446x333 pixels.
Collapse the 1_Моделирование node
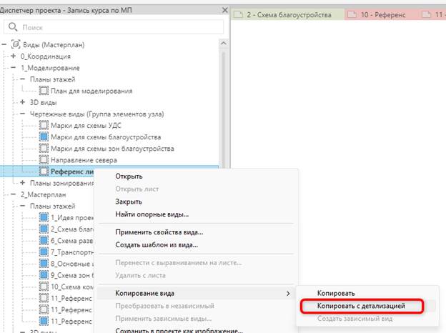(14, 68)
